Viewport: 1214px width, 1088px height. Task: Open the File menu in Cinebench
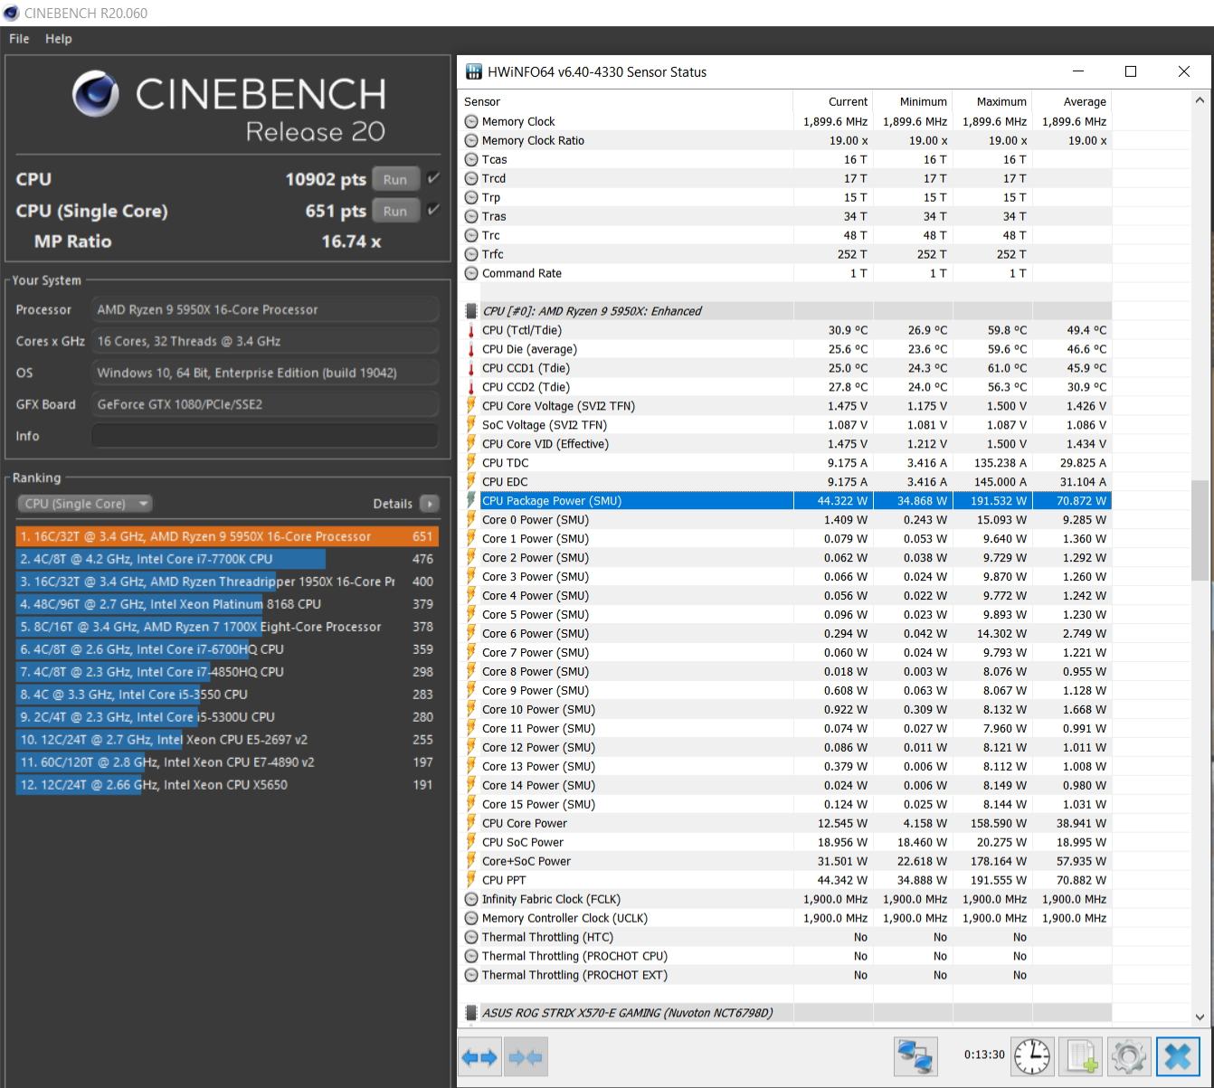click(x=19, y=39)
